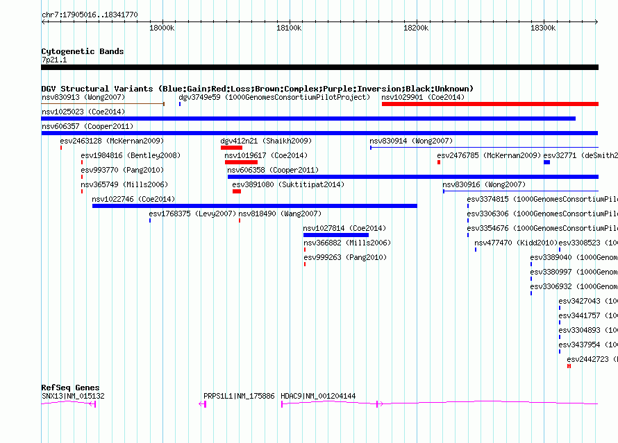Click the SNX13|NM_015132 gene label

[x=73, y=396]
